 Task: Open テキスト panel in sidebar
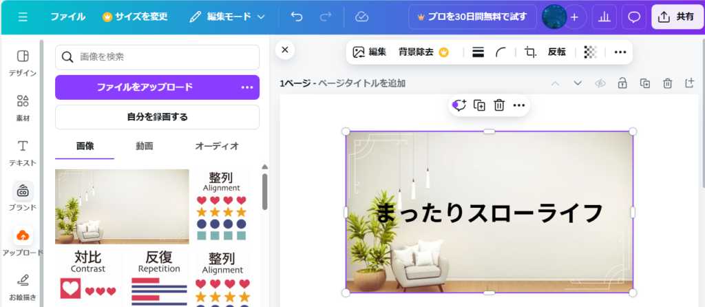coord(23,153)
